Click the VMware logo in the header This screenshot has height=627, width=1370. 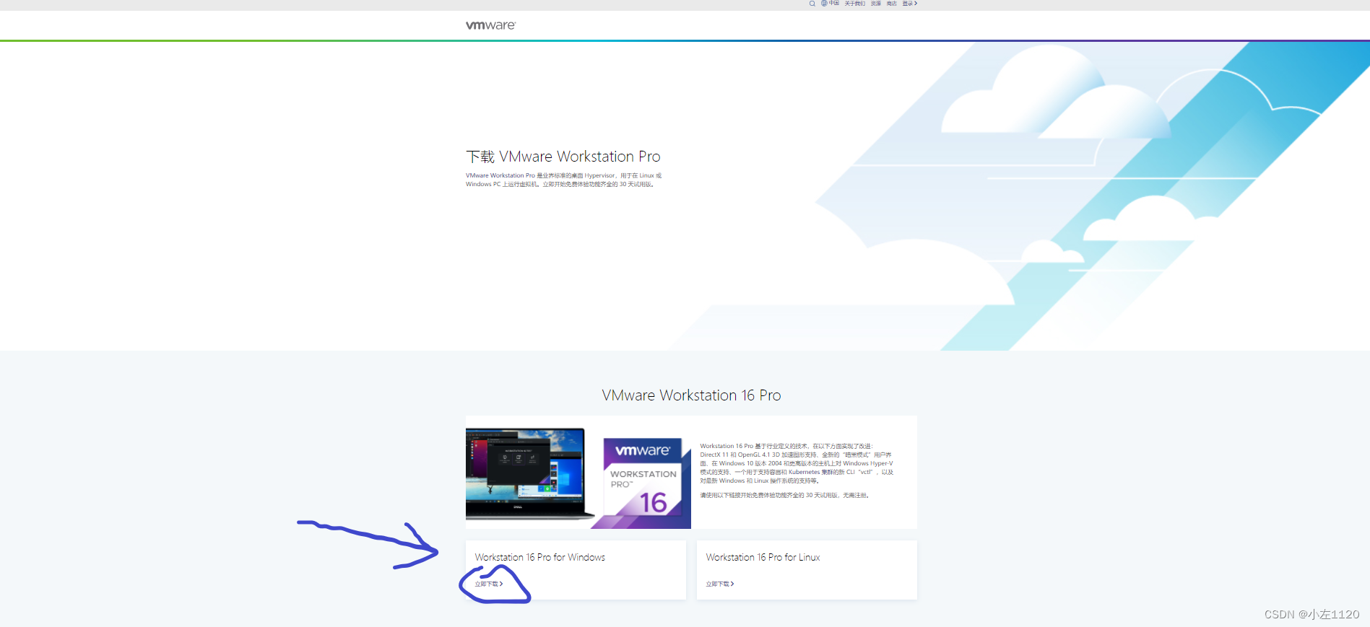pyautogui.click(x=490, y=25)
